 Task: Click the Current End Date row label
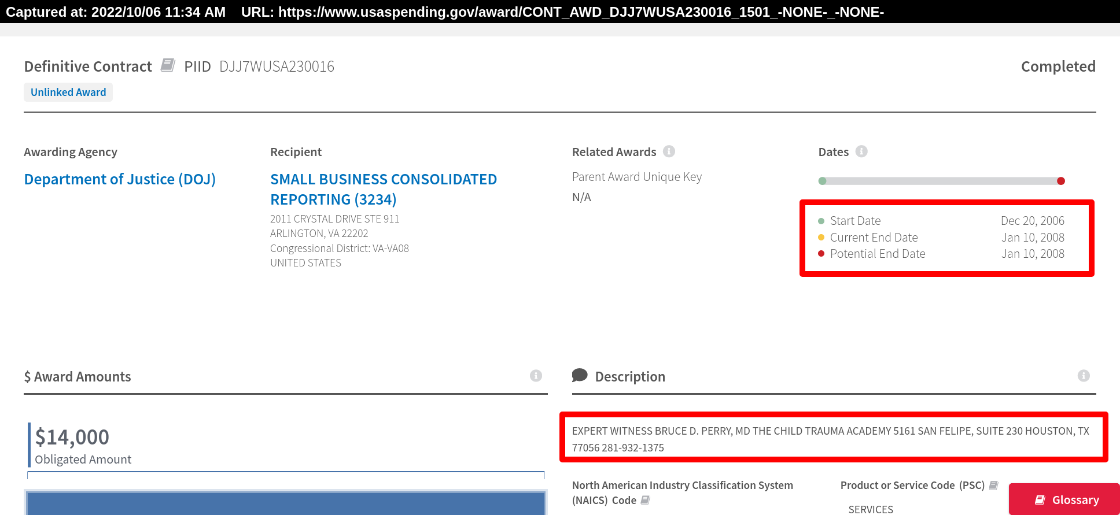(874, 238)
